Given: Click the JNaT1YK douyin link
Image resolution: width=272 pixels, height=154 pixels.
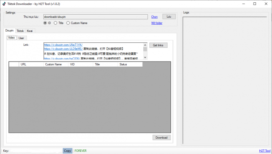Looking at the screenshot, I should 63,45.
